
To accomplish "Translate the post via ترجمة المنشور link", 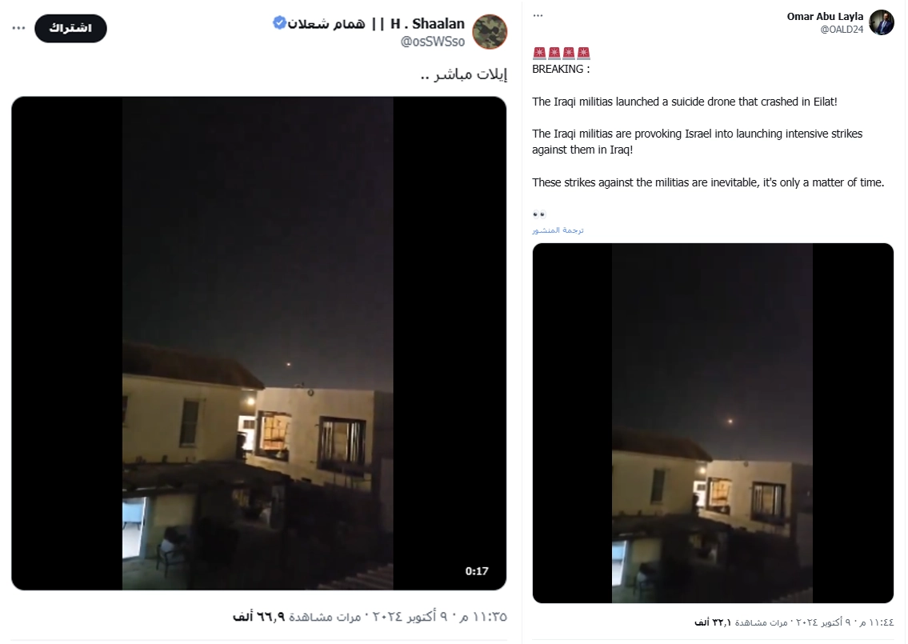I will point(558,230).
